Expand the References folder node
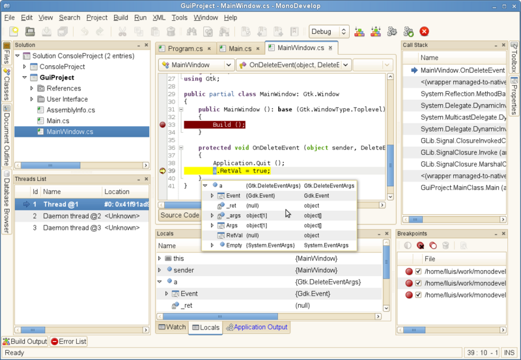The width and height of the screenshot is (521, 360). click(31, 89)
